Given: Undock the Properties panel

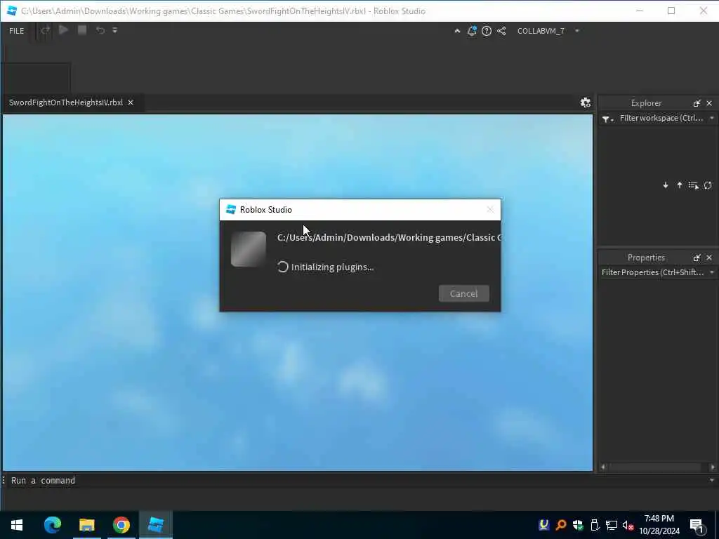Looking at the screenshot, I should pos(697,258).
